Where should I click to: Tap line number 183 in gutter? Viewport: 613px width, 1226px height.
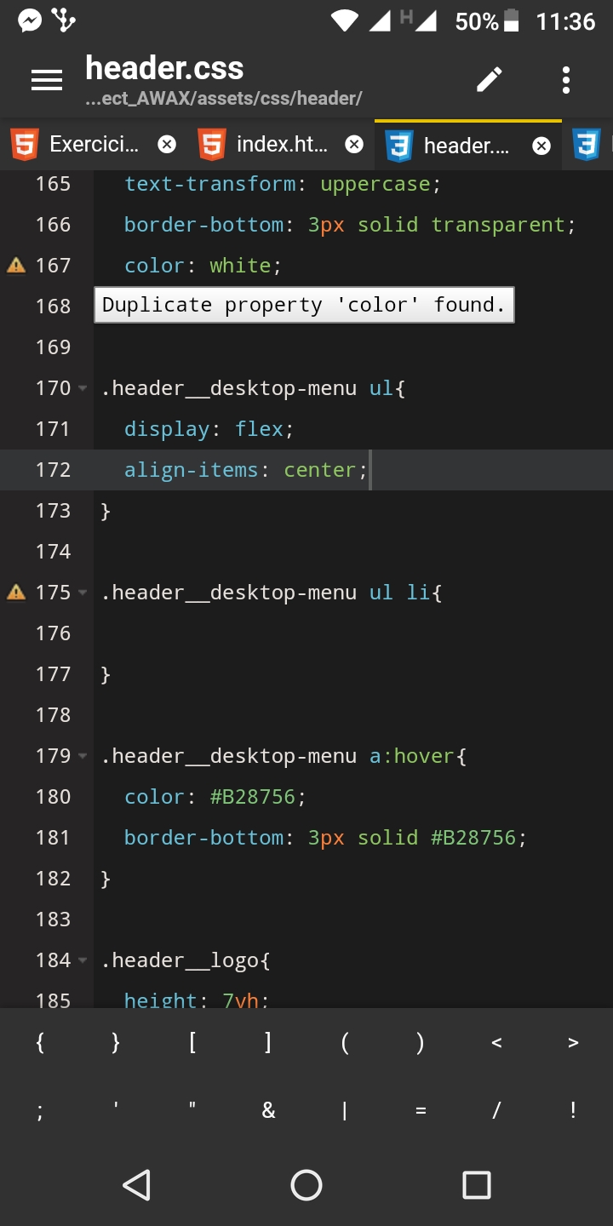[x=53, y=919]
